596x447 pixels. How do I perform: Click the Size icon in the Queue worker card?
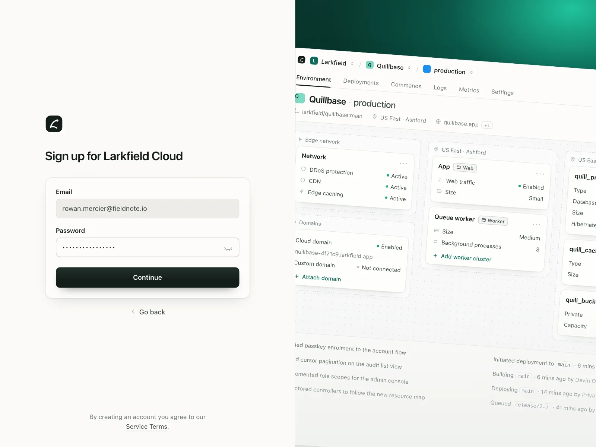(436, 231)
